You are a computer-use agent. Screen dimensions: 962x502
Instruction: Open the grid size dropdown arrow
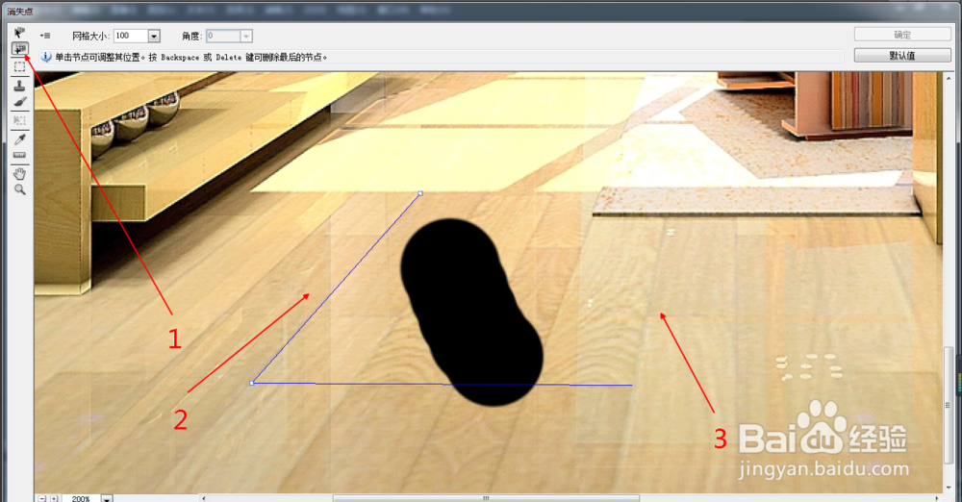point(155,37)
